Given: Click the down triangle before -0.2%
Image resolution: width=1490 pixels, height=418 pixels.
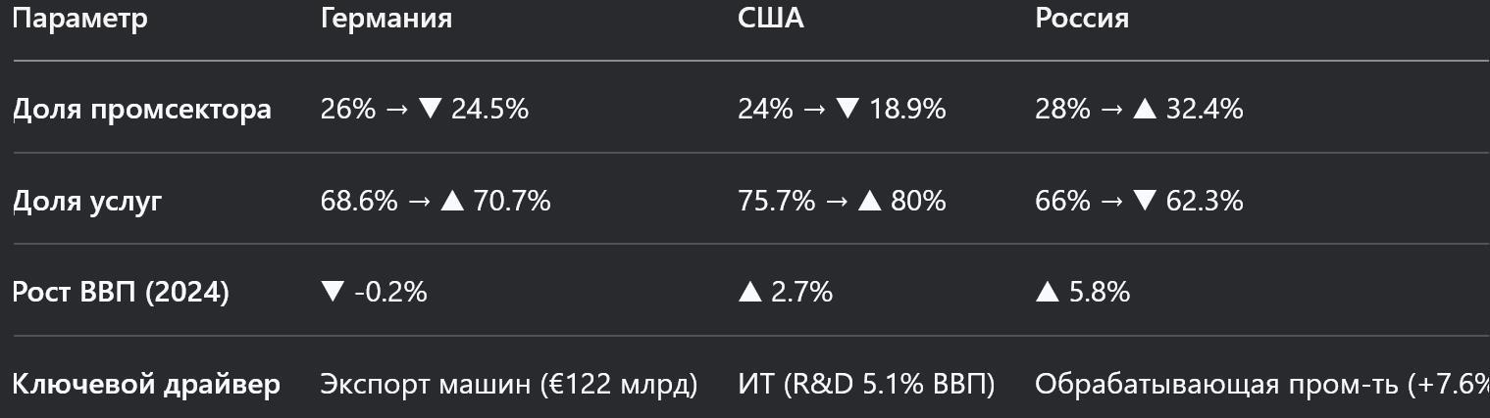Looking at the screenshot, I should coord(333,292).
